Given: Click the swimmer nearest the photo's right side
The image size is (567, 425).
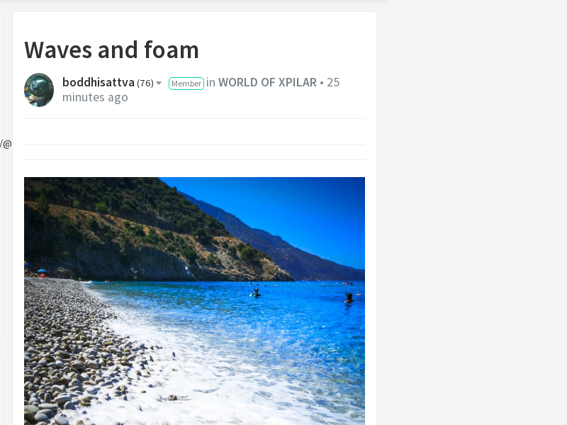Looking at the screenshot, I should click(349, 297).
